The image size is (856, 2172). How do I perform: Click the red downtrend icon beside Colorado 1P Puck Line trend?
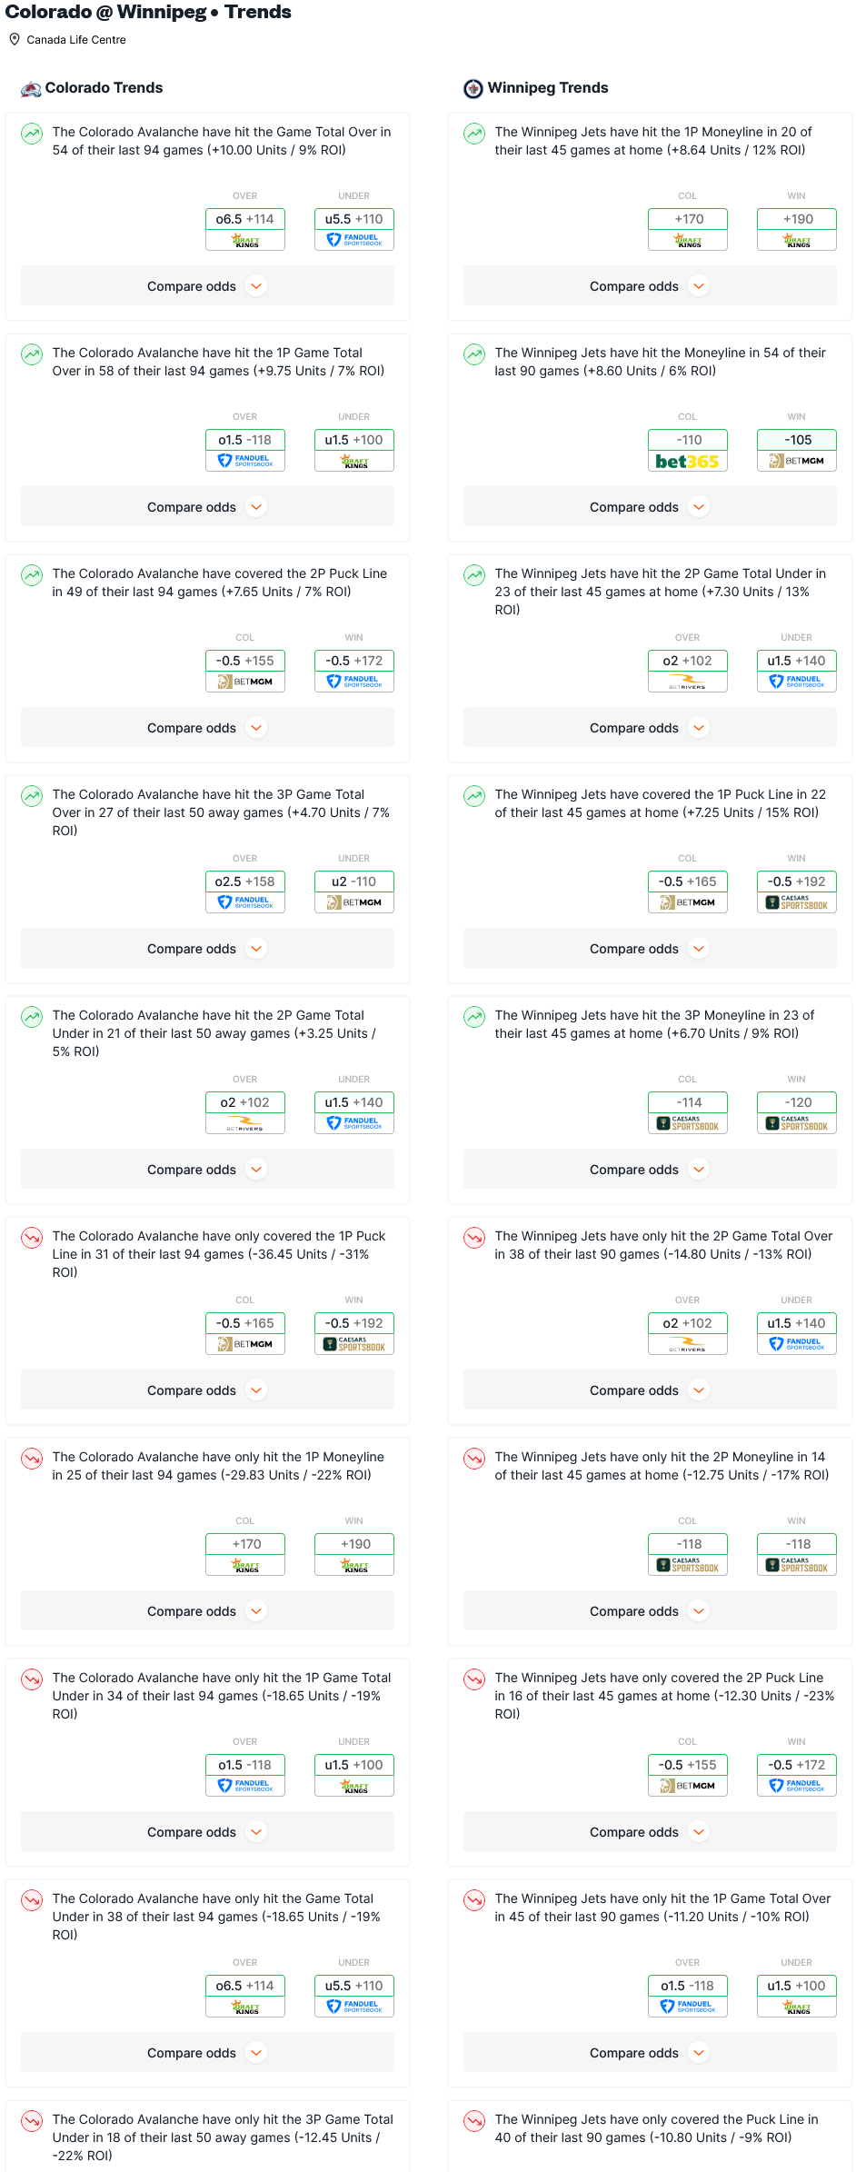coord(32,1238)
